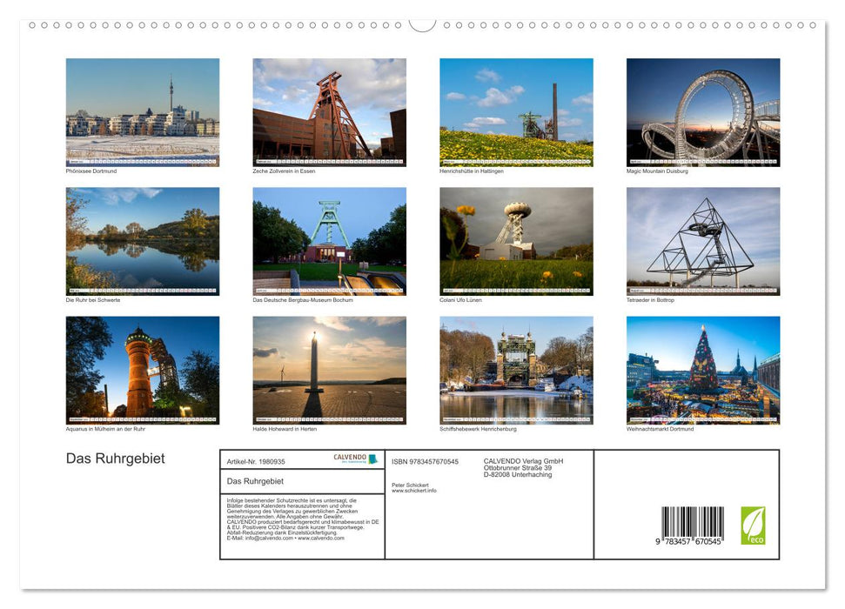Click the www.schickert.info author link

(415, 489)
